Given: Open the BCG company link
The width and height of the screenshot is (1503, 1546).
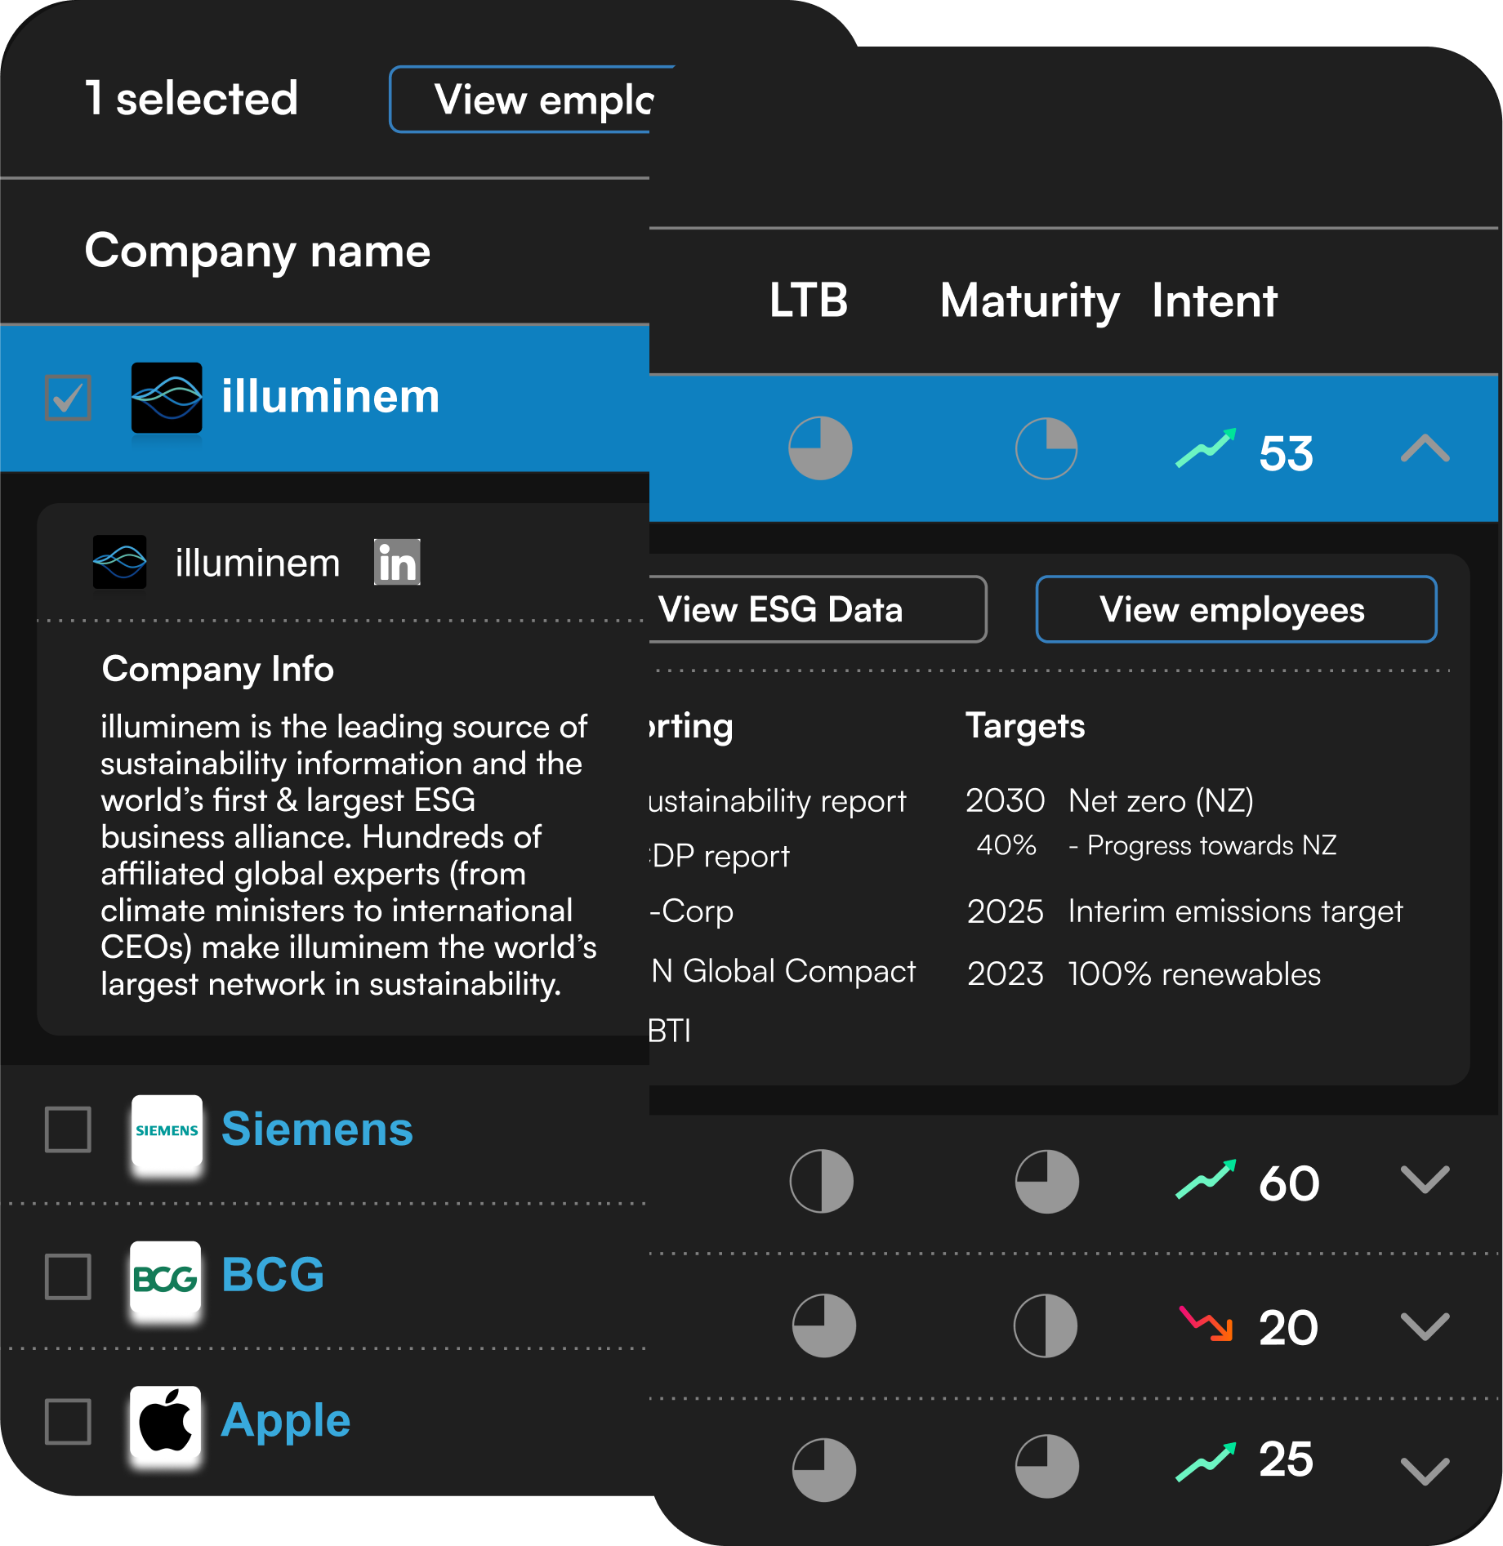Looking at the screenshot, I should tap(273, 1276).
